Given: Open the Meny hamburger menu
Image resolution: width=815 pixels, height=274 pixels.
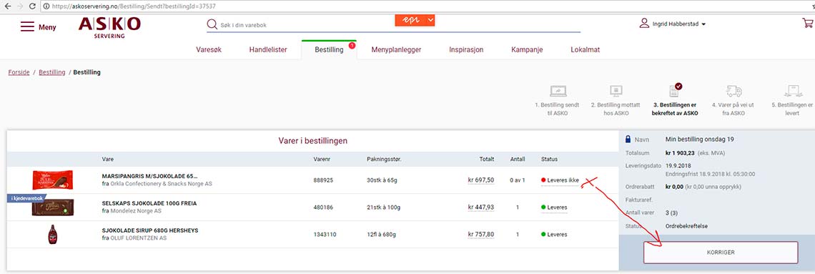Looking at the screenshot, I should click(38, 26).
